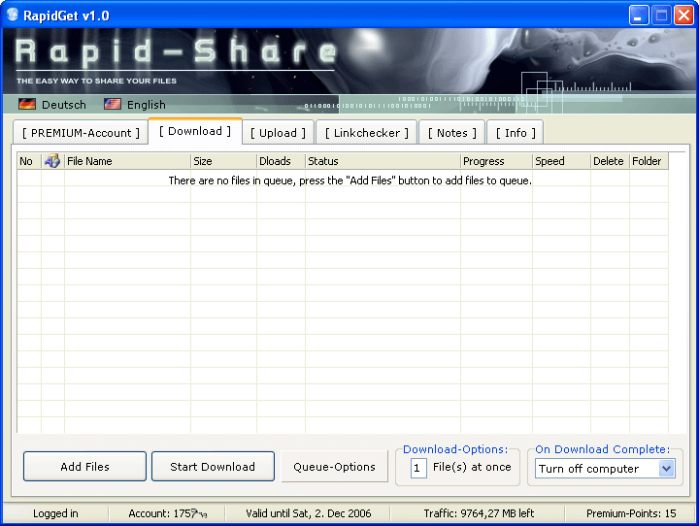The image size is (699, 526).
Task: Click the icon column header beside File Name
Action: pos(52,161)
